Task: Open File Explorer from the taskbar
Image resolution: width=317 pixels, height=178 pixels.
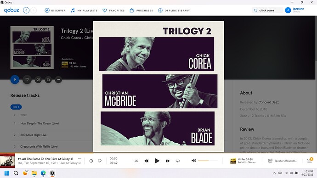Action: tap(34, 173)
